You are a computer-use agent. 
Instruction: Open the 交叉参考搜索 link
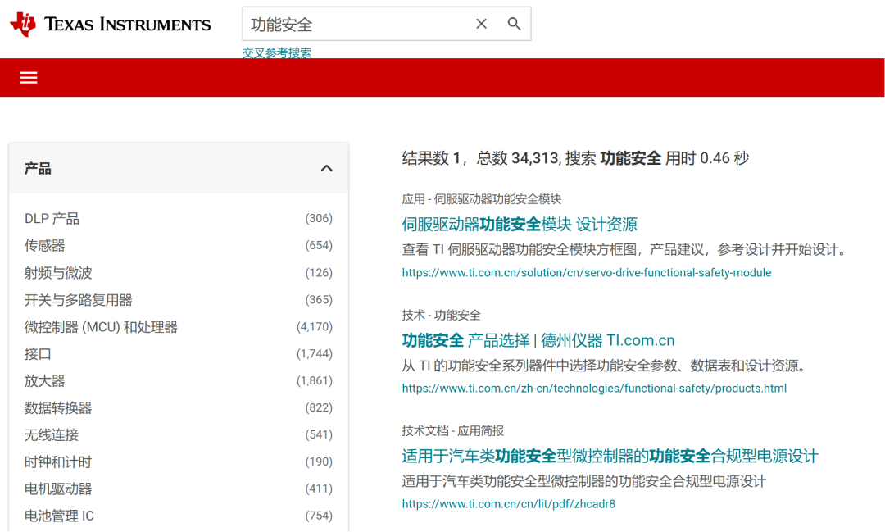tap(277, 53)
